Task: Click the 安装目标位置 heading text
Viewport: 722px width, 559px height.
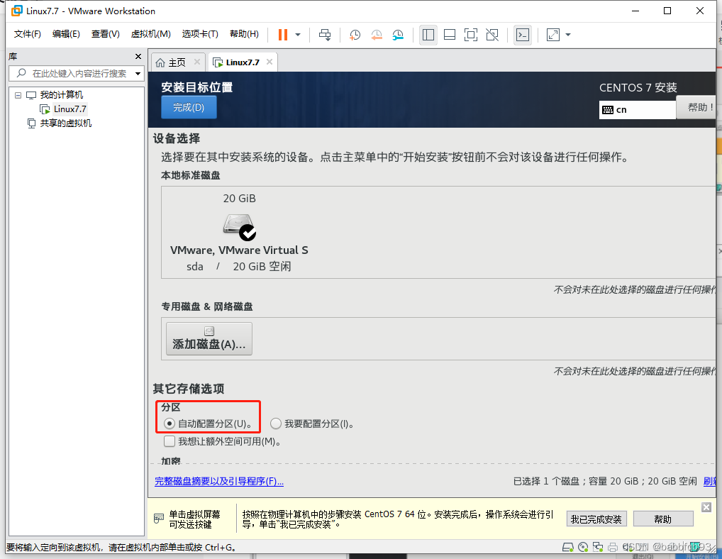Action: pyautogui.click(x=197, y=87)
